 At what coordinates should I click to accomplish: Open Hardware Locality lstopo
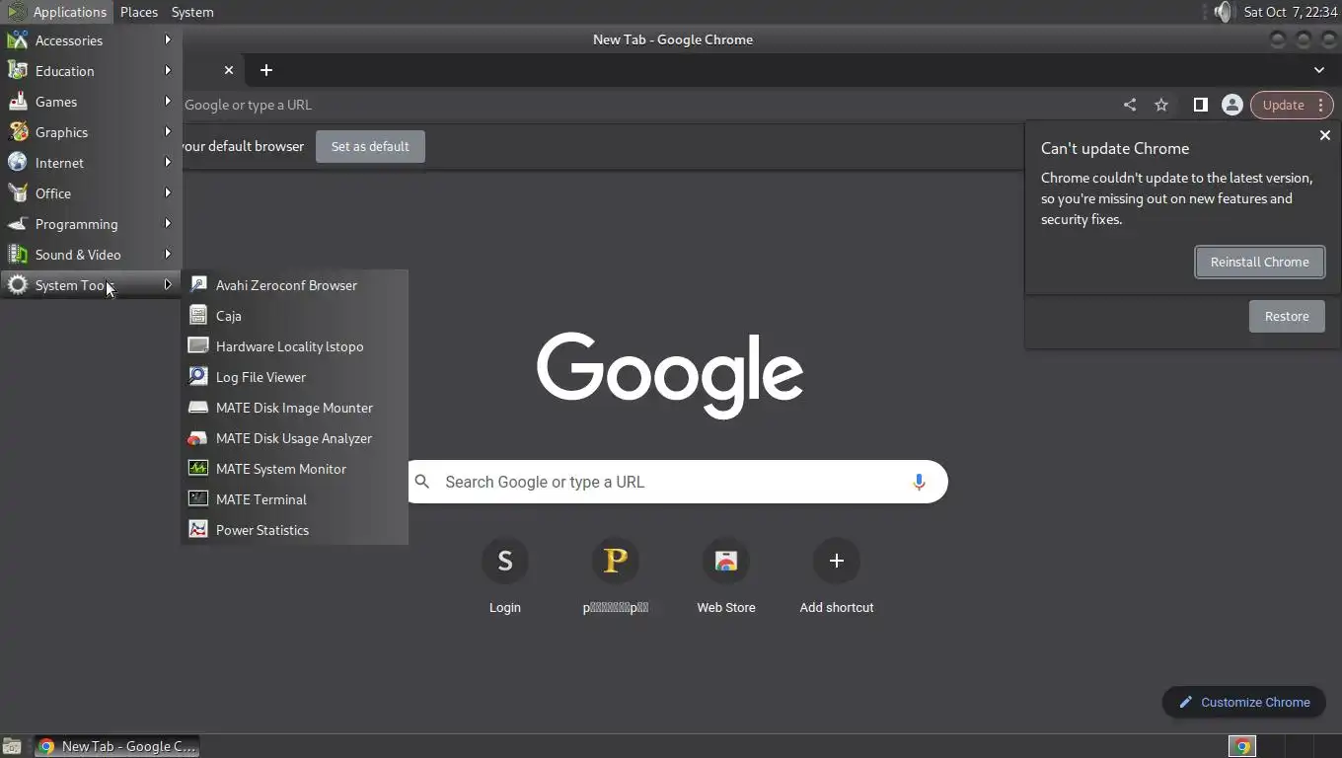pyautogui.click(x=294, y=346)
